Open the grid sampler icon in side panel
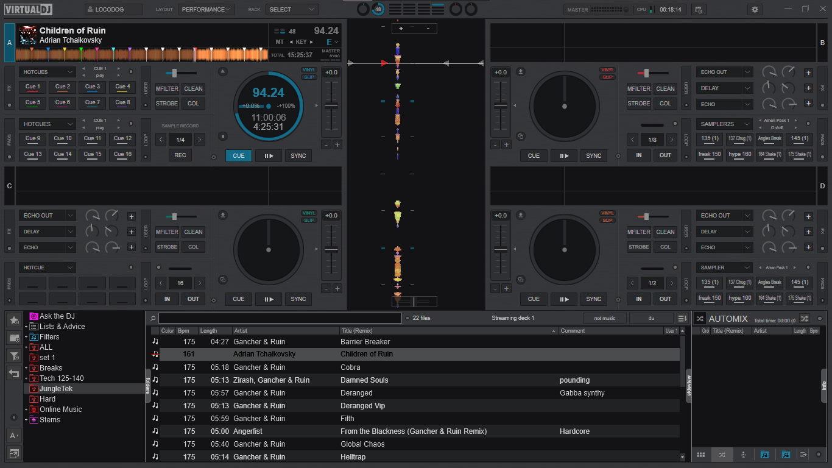The image size is (832, 468). pos(700,455)
